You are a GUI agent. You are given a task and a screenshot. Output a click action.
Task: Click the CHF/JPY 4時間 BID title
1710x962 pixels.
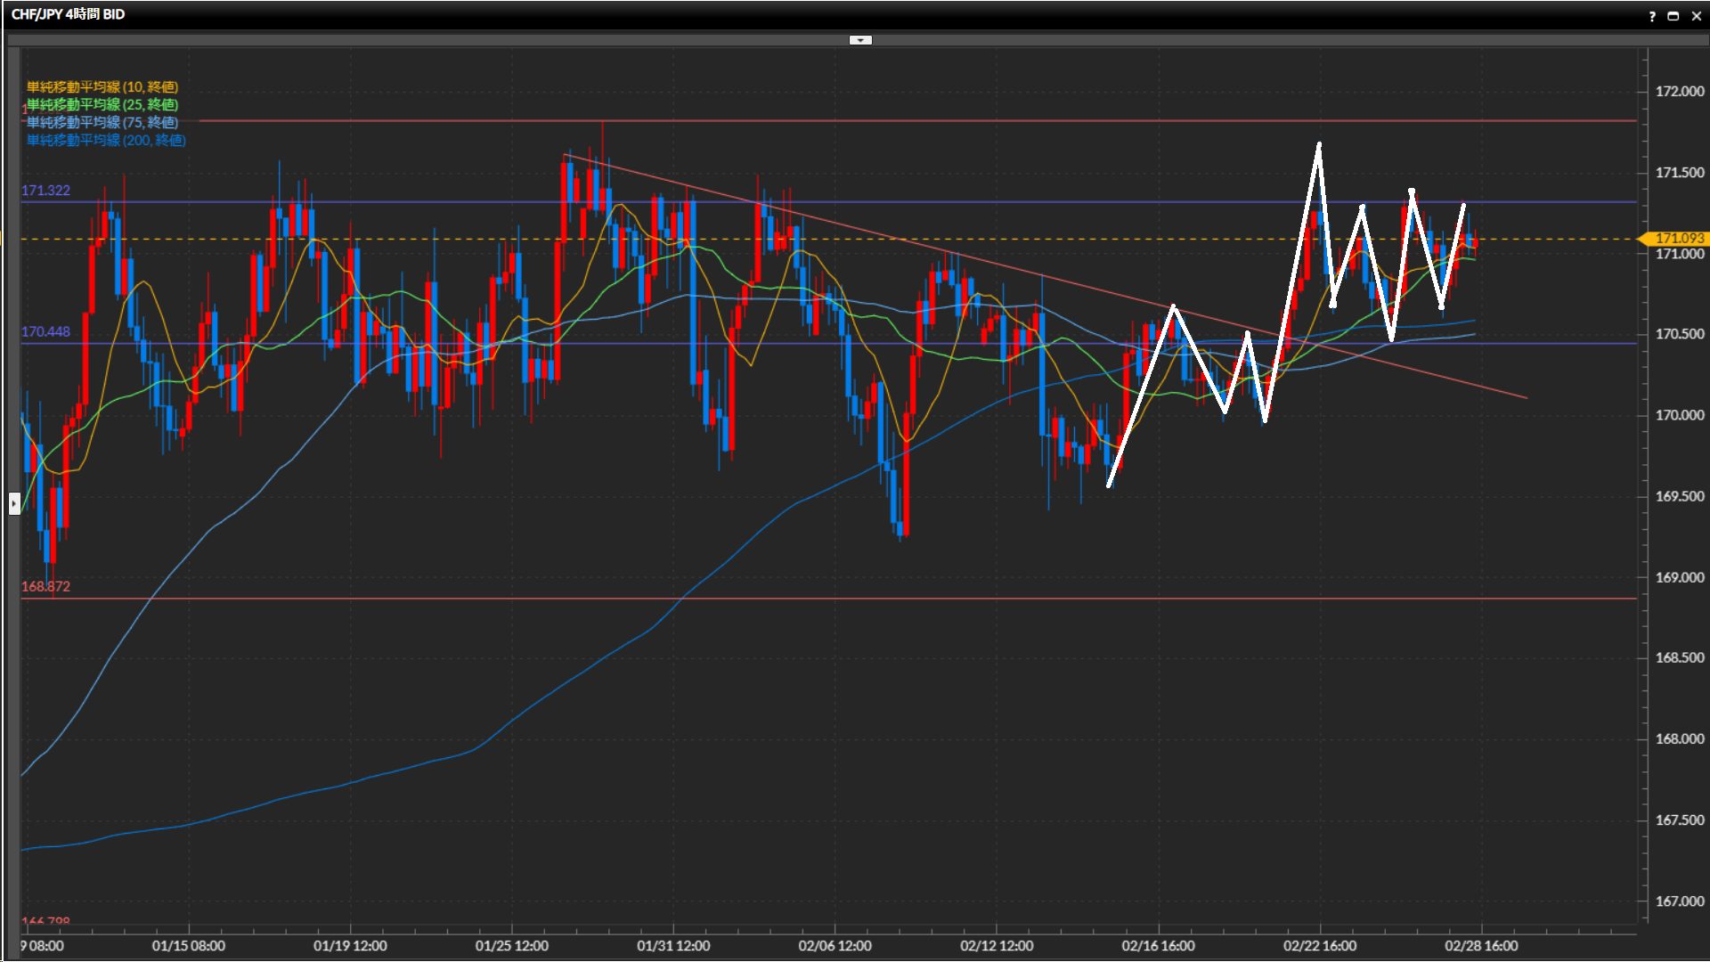pyautogui.click(x=68, y=14)
